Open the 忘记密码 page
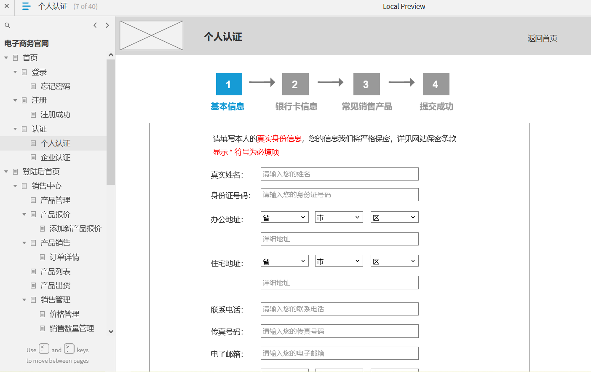The width and height of the screenshot is (591, 372). [x=55, y=86]
